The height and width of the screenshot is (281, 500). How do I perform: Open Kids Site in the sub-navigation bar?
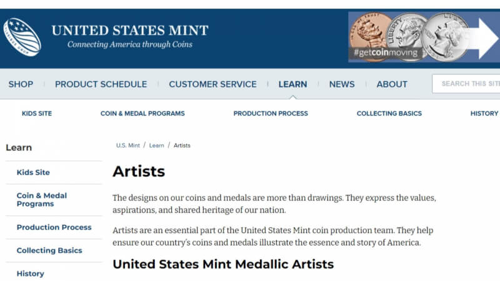[x=37, y=114]
